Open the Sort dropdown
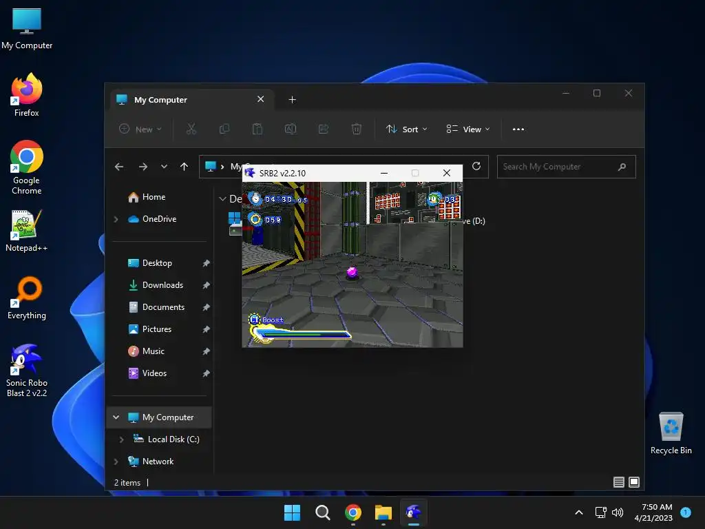 click(x=407, y=129)
